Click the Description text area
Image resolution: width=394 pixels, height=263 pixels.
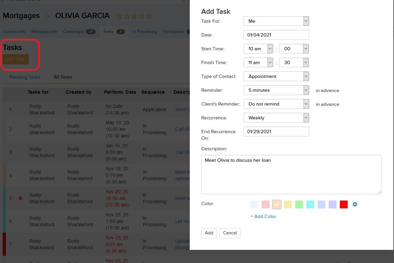pyautogui.click(x=292, y=175)
